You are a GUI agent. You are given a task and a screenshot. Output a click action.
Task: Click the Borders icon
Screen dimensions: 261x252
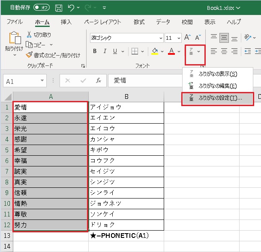[135, 51]
